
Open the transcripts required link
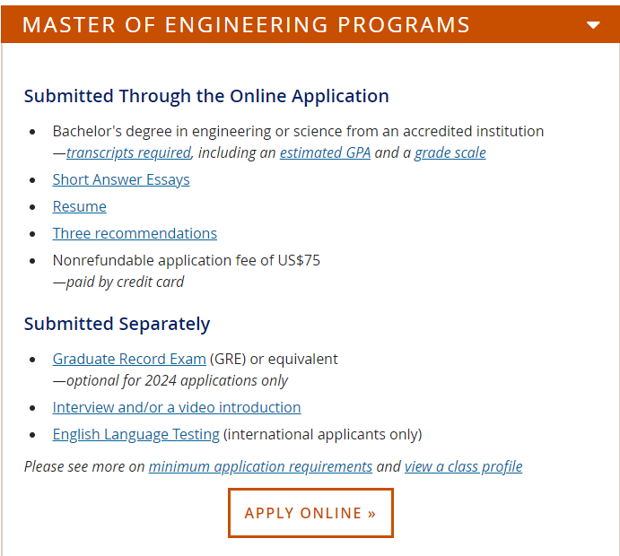pos(128,152)
